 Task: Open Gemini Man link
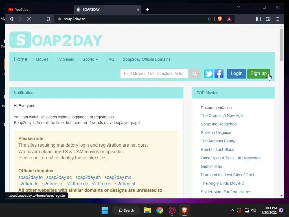[211, 167]
